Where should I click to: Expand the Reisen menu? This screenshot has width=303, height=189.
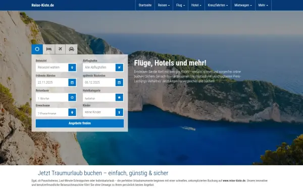coord(164,5)
